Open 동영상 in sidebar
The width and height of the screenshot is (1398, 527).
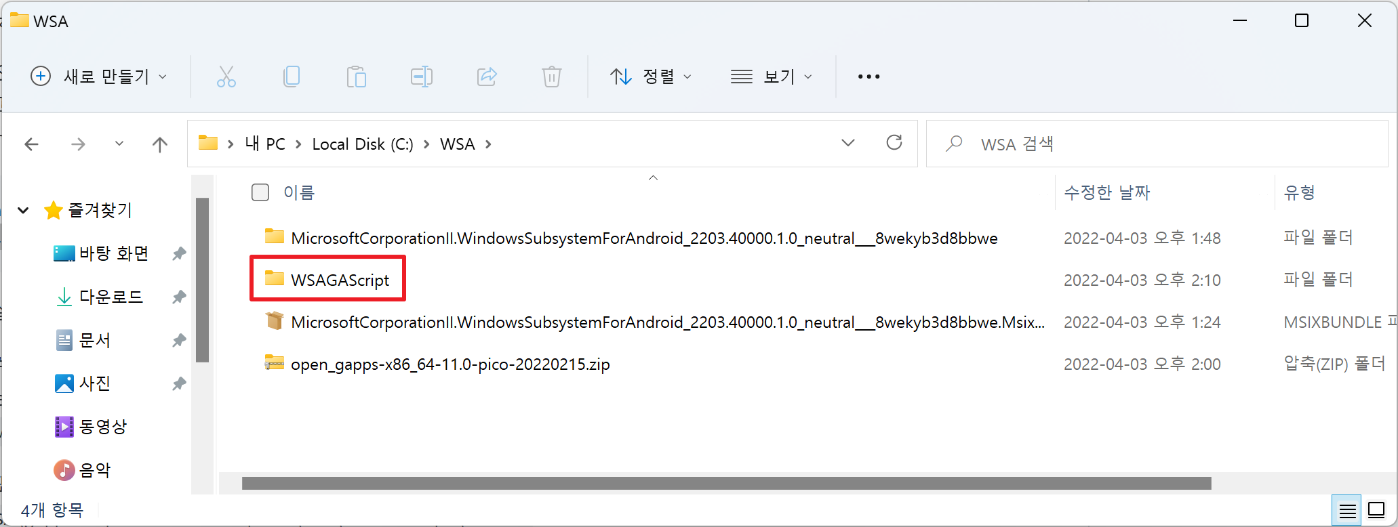point(91,427)
